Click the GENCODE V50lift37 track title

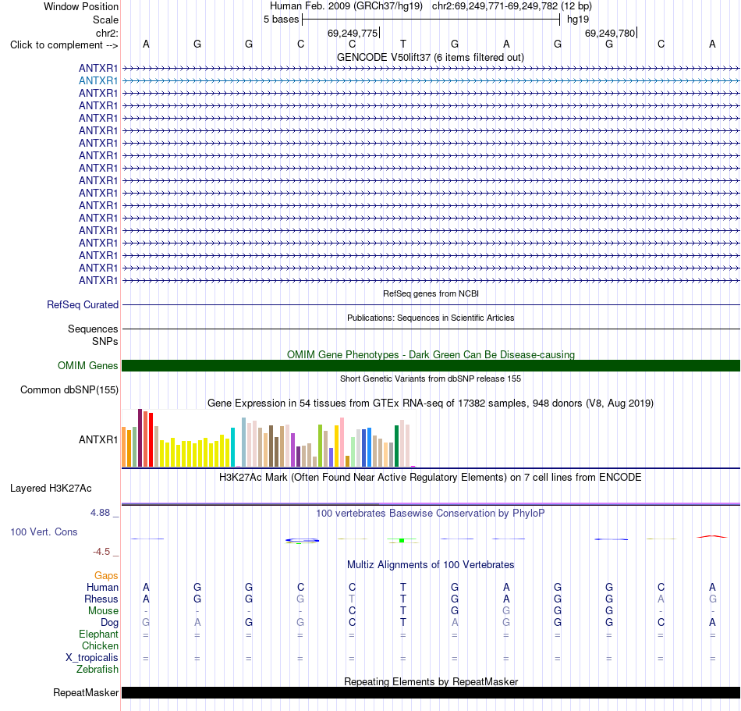pyautogui.click(x=430, y=58)
